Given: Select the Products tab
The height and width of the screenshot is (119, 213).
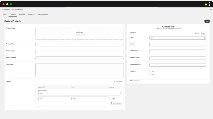Looking at the screenshot, I should pos(13,14).
